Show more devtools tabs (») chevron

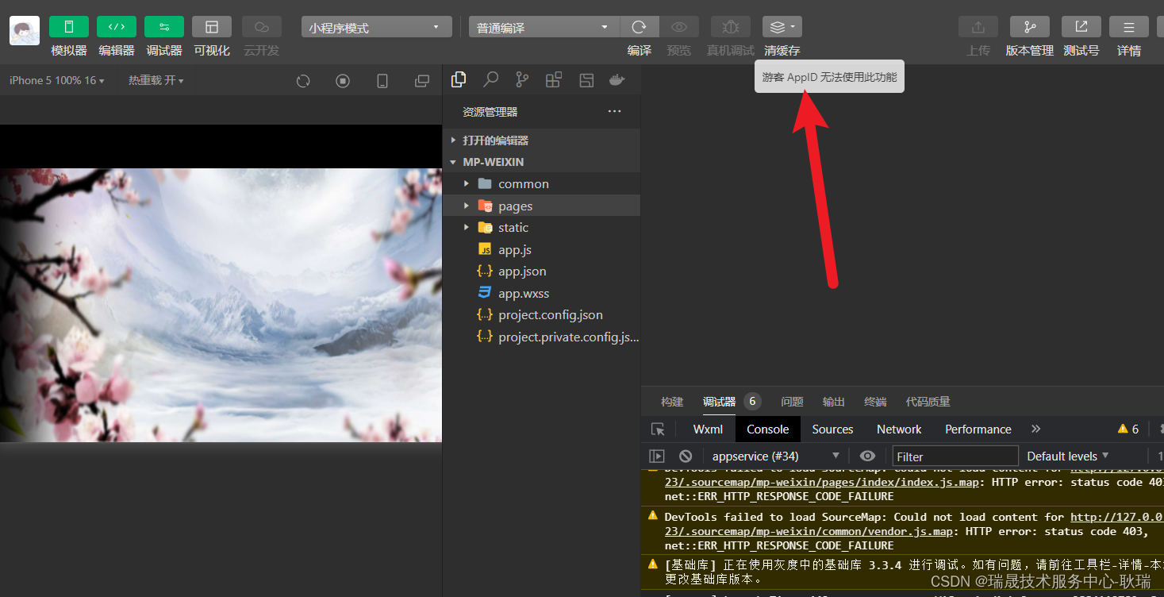(1035, 429)
